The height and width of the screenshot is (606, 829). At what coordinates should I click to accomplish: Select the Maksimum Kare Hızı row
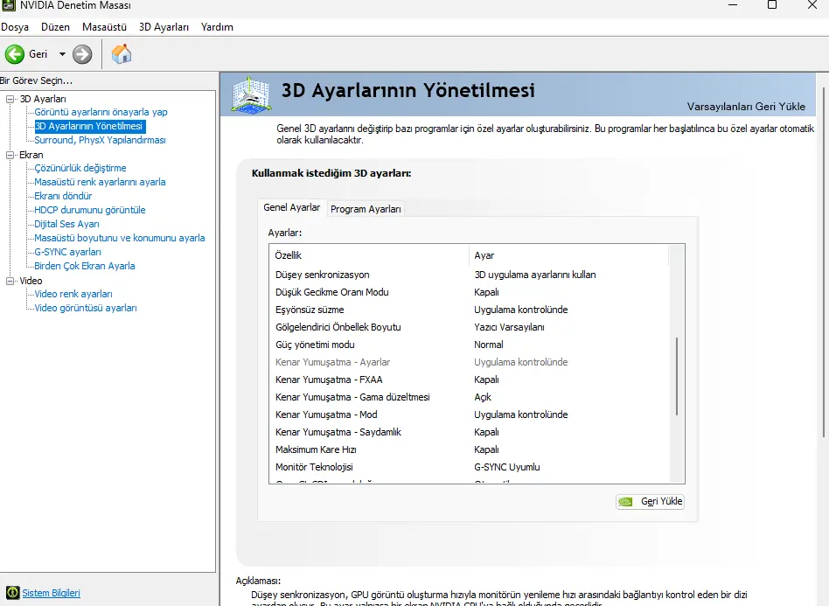[469, 449]
